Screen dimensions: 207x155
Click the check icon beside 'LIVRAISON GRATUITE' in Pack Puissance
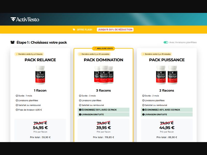(143, 114)
